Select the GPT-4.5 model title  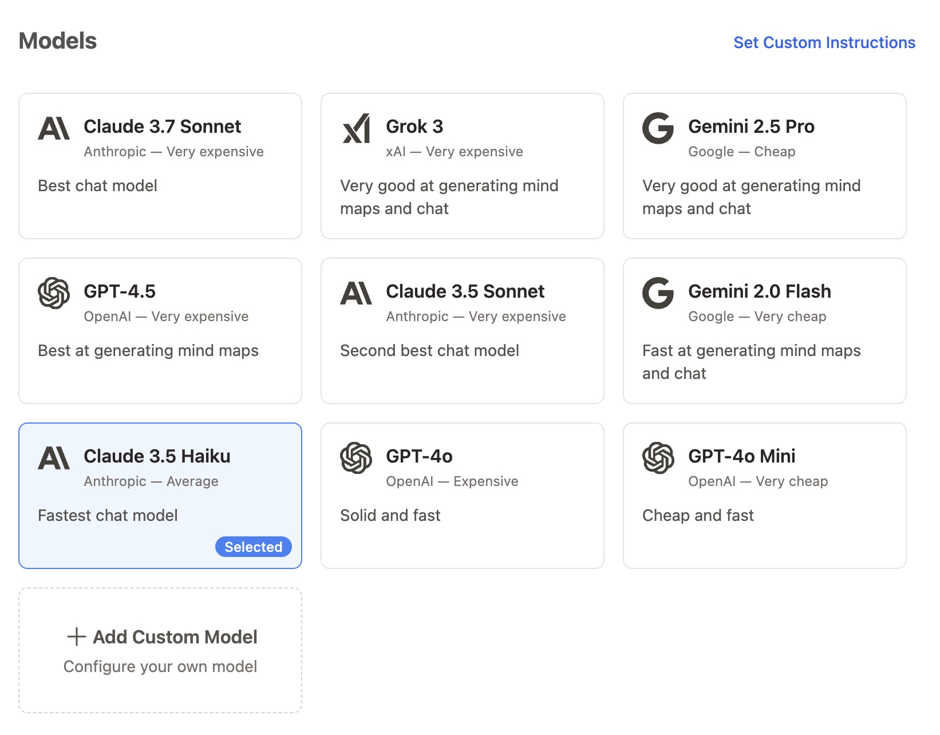120,291
